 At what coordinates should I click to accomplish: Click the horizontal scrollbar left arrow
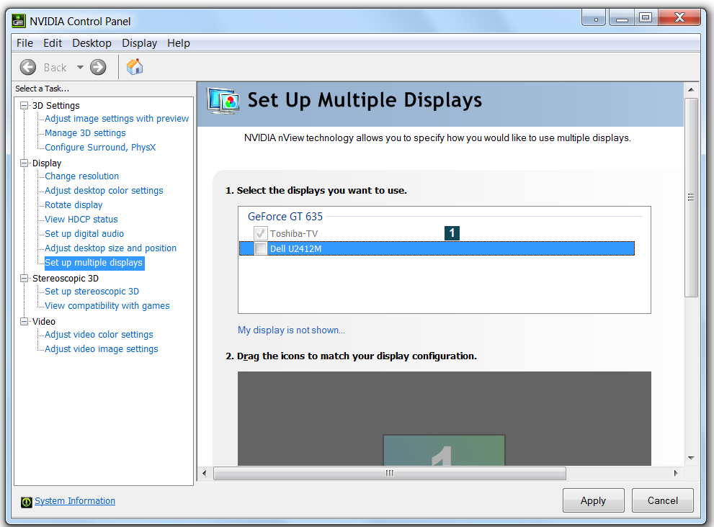[x=205, y=473]
